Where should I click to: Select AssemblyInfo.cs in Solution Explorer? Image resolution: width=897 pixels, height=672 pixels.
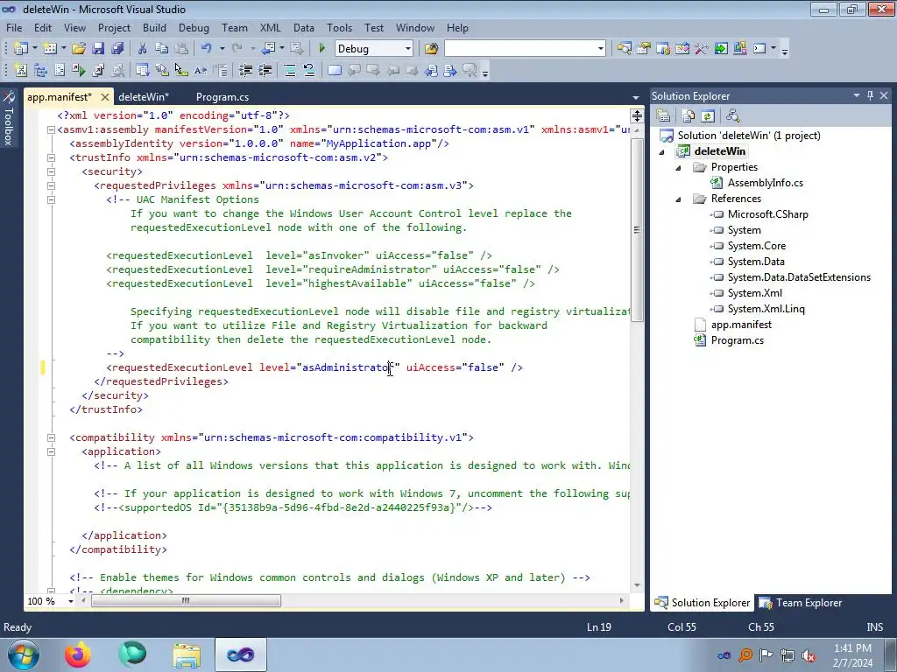[x=766, y=183]
